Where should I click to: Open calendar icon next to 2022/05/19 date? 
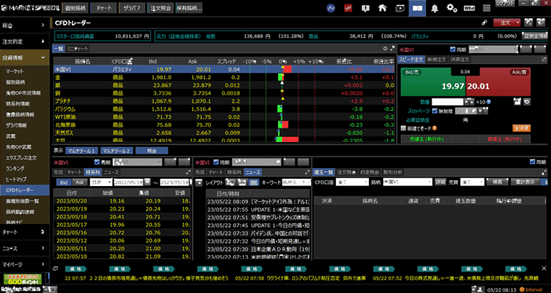147,182
